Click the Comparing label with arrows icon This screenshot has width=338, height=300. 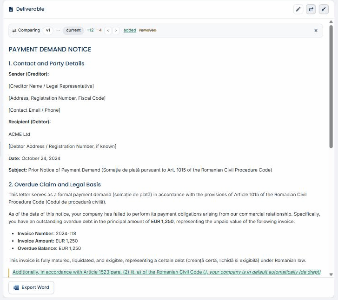[x=26, y=30]
